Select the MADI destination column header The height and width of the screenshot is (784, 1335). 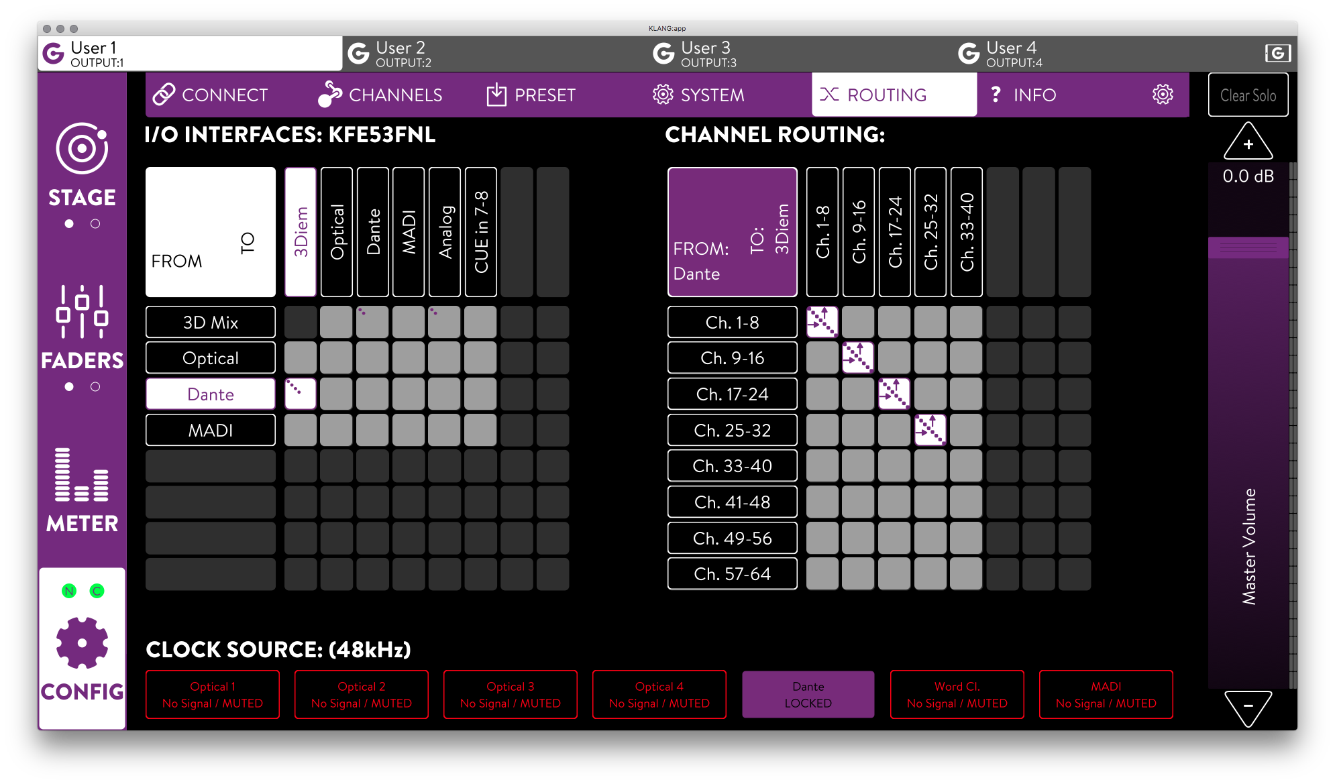tap(409, 232)
